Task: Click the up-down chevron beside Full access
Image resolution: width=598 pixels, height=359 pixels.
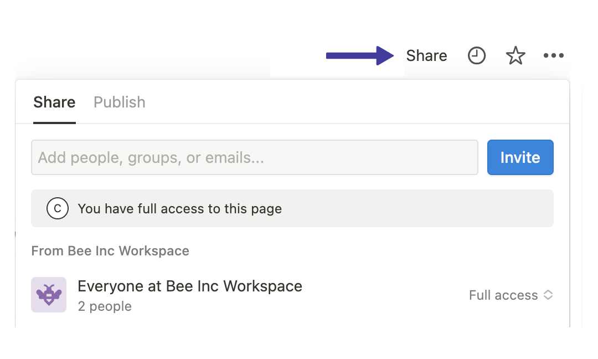Action: 548,295
